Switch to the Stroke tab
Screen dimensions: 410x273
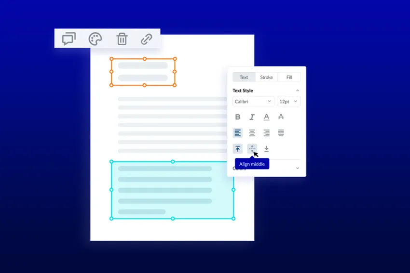pyautogui.click(x=266, y=77)
